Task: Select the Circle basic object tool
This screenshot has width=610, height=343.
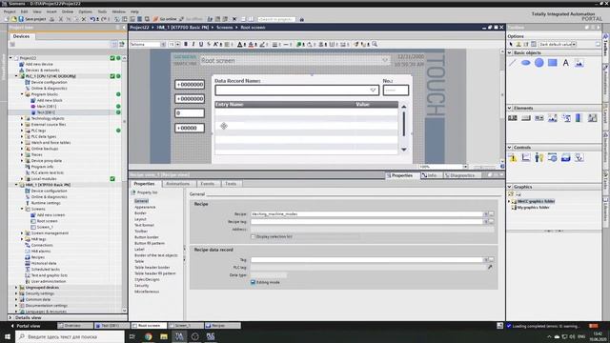Action: click(539, 63)
